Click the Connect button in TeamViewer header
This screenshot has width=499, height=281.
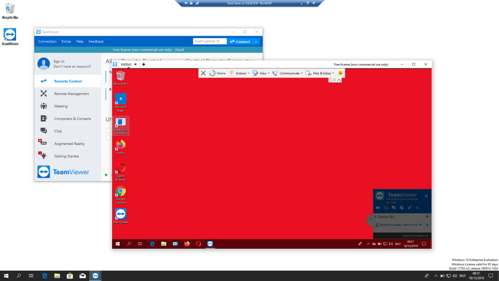coord(240,41)
